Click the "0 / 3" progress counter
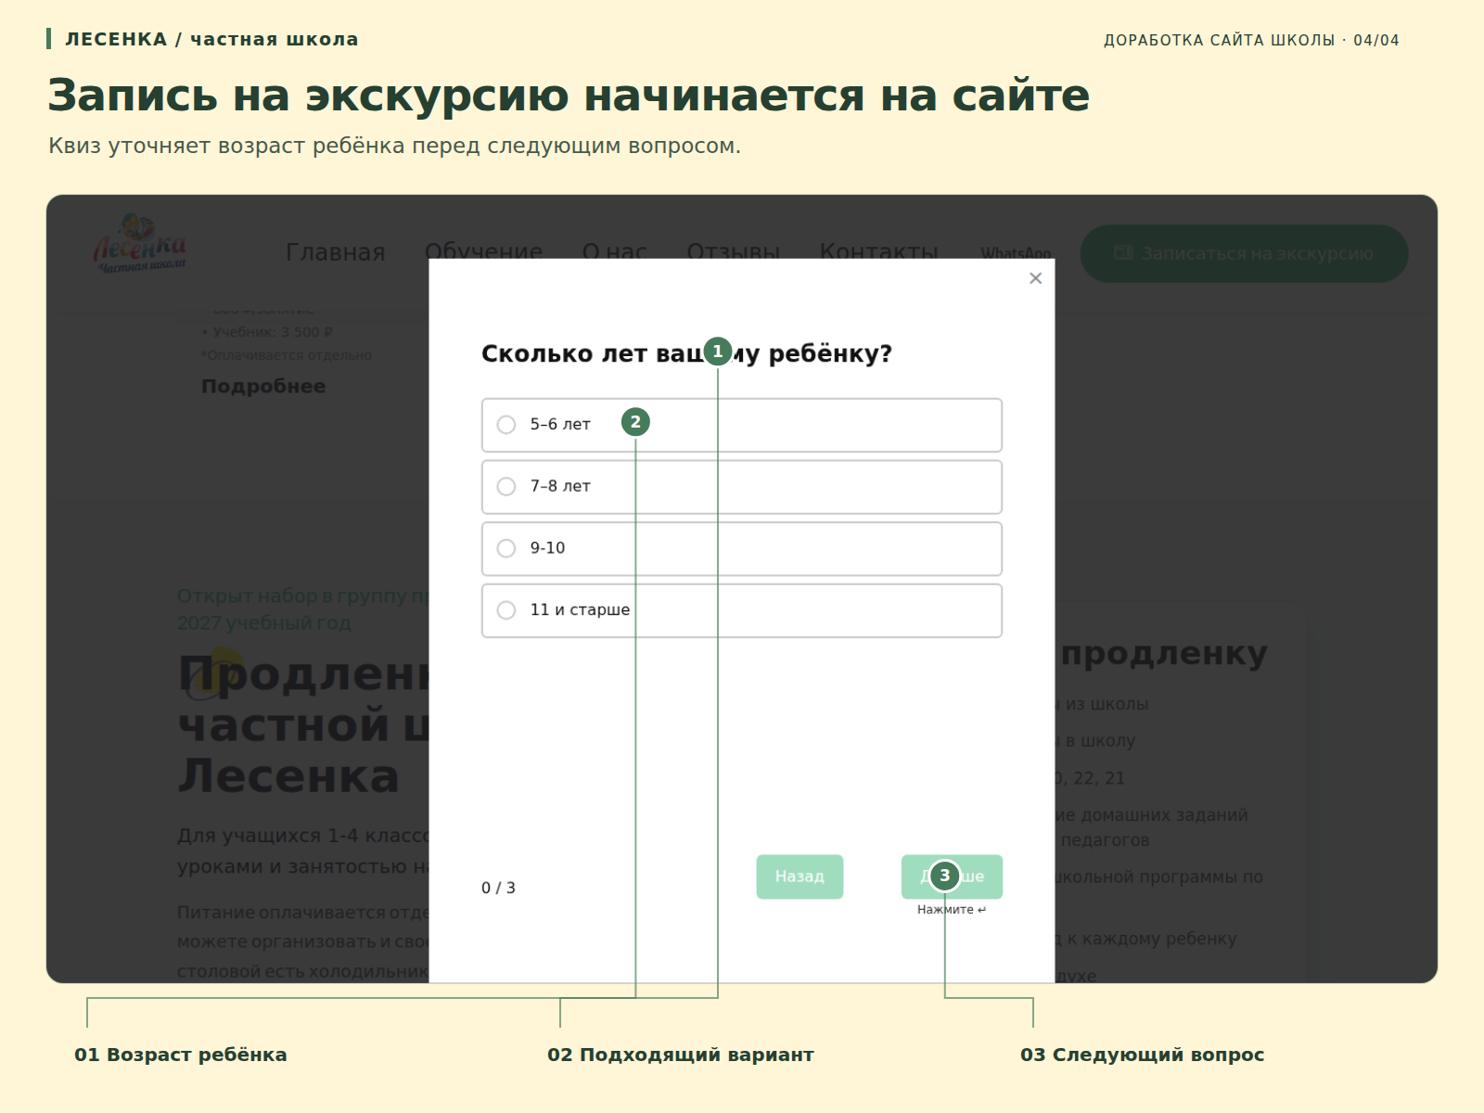 pos(498,888)
